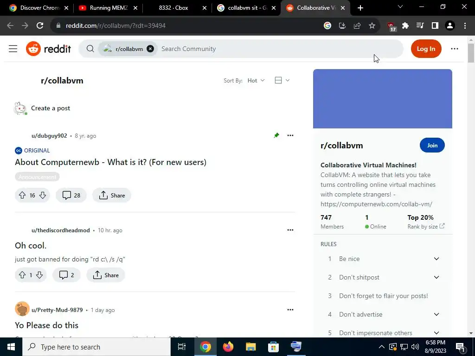Open the Yo Please do this post
The image size is (475, 356).
click(47, 325)
